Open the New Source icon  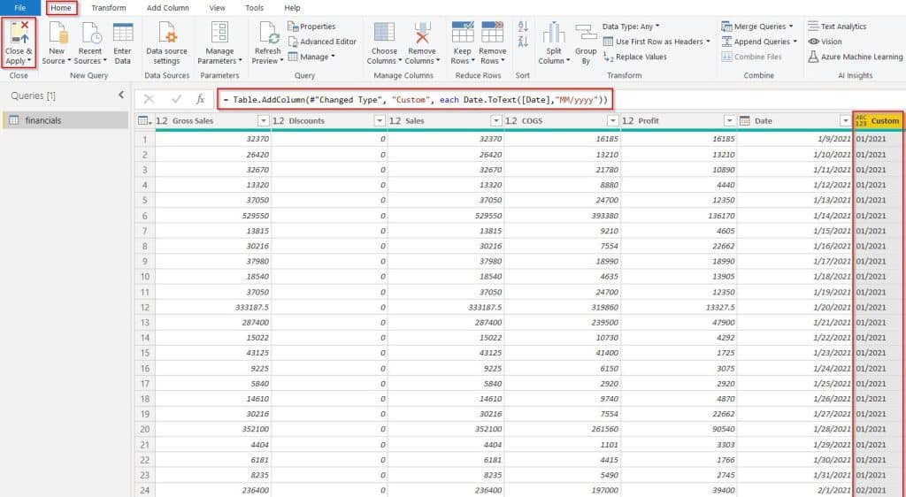[x=58, y=33]
